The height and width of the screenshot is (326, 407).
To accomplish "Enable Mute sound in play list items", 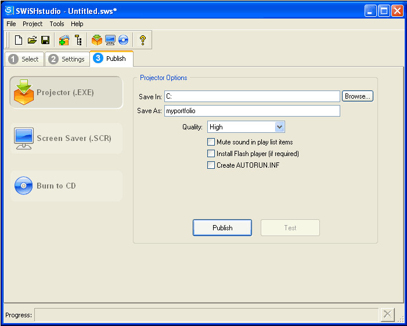I will 211,142.
